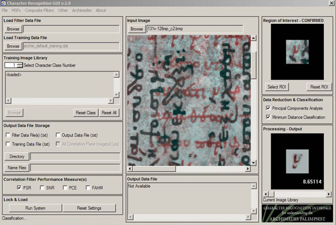This screenshot has height=225, width=336.
Task: Click the Name Files button
Action: point(16,168)
